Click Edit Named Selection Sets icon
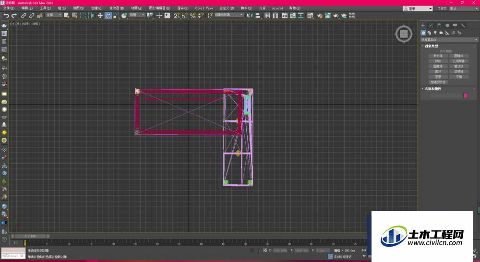The width and height of the screenshot is (480, 262). coord(210,16)
